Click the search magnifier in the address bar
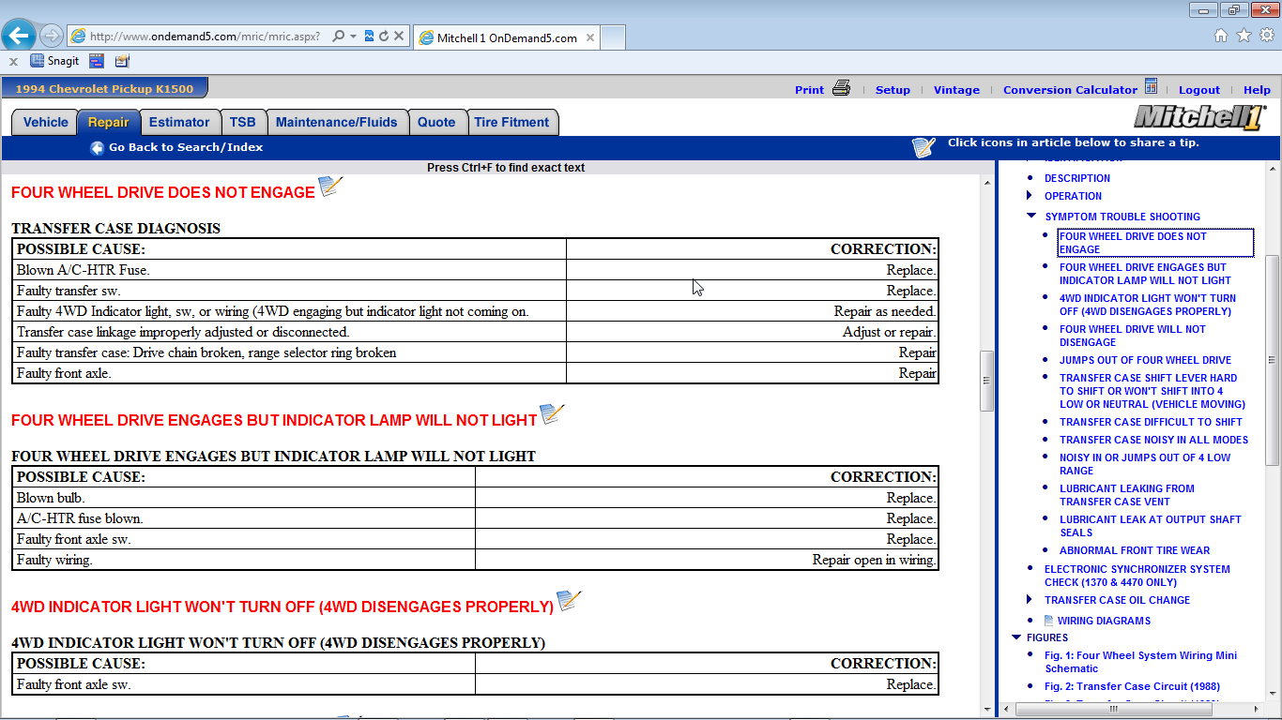 pyautogui.click(x=338, y=37)
